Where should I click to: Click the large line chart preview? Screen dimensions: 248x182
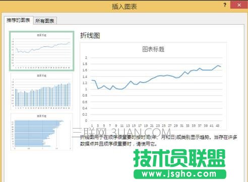(153, 86)
